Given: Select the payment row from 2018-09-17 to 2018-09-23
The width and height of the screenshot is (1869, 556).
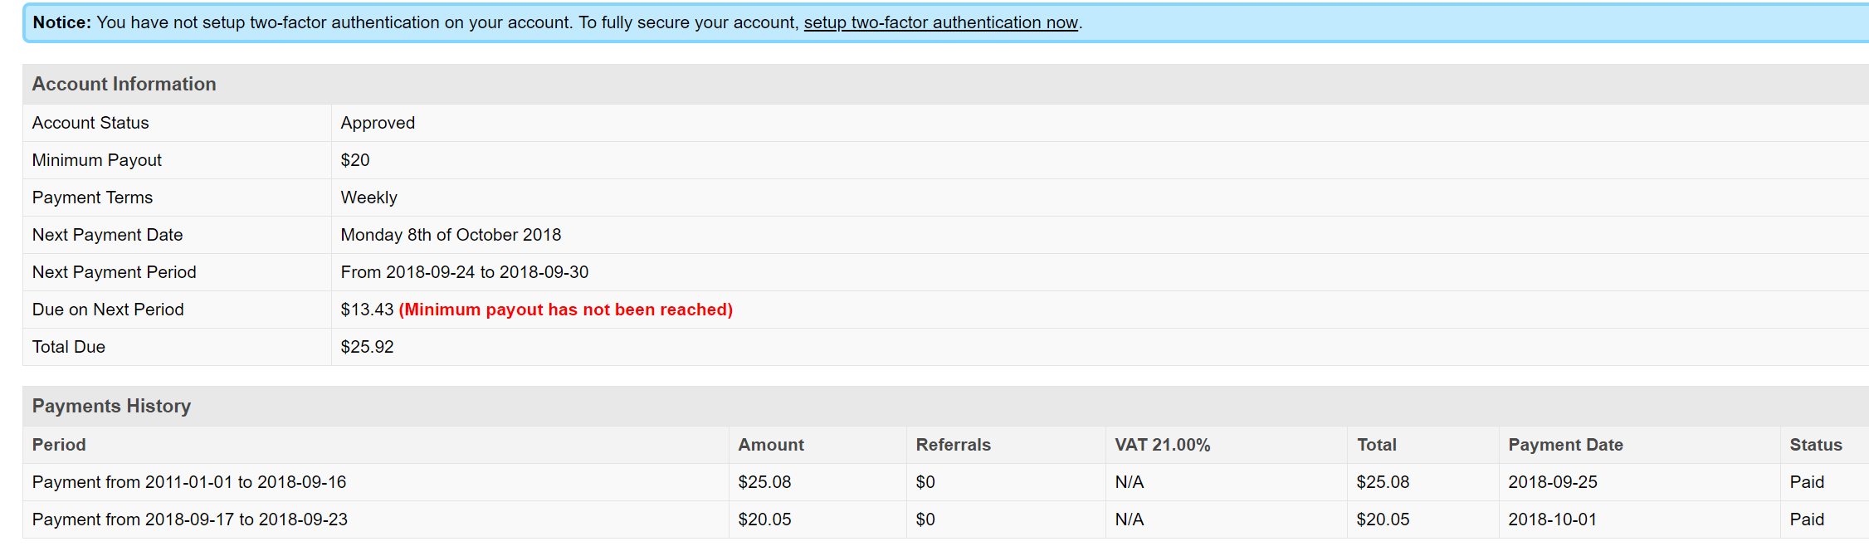Looking at the screenshot, I should 190,519.
